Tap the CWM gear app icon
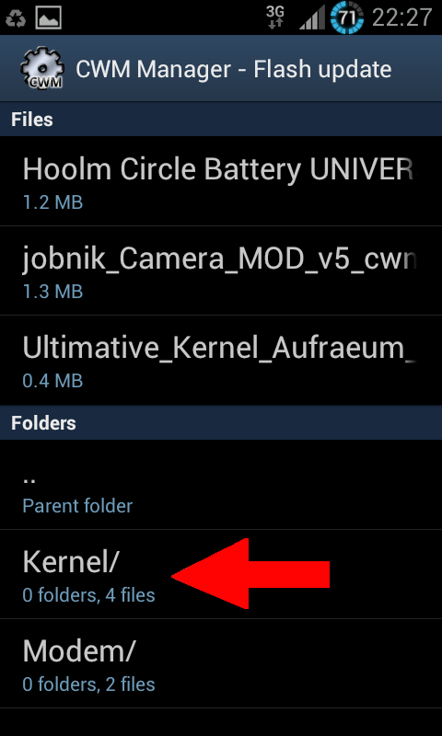The width and height of the screenshot is (442, 736). (x=41, y=69)
